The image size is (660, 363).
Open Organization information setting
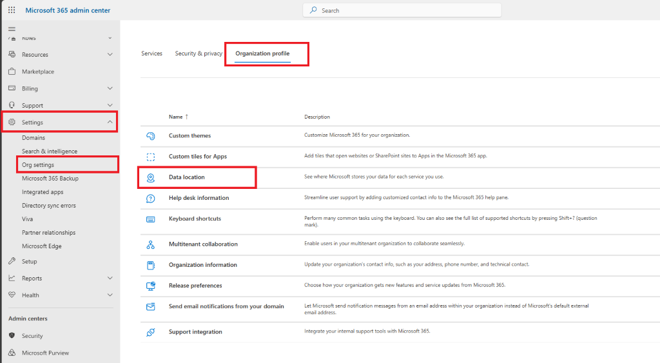tap(203, 265)
